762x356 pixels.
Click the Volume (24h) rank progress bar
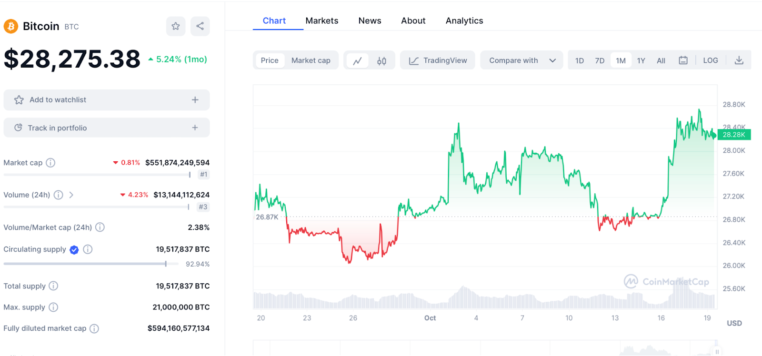97,207
